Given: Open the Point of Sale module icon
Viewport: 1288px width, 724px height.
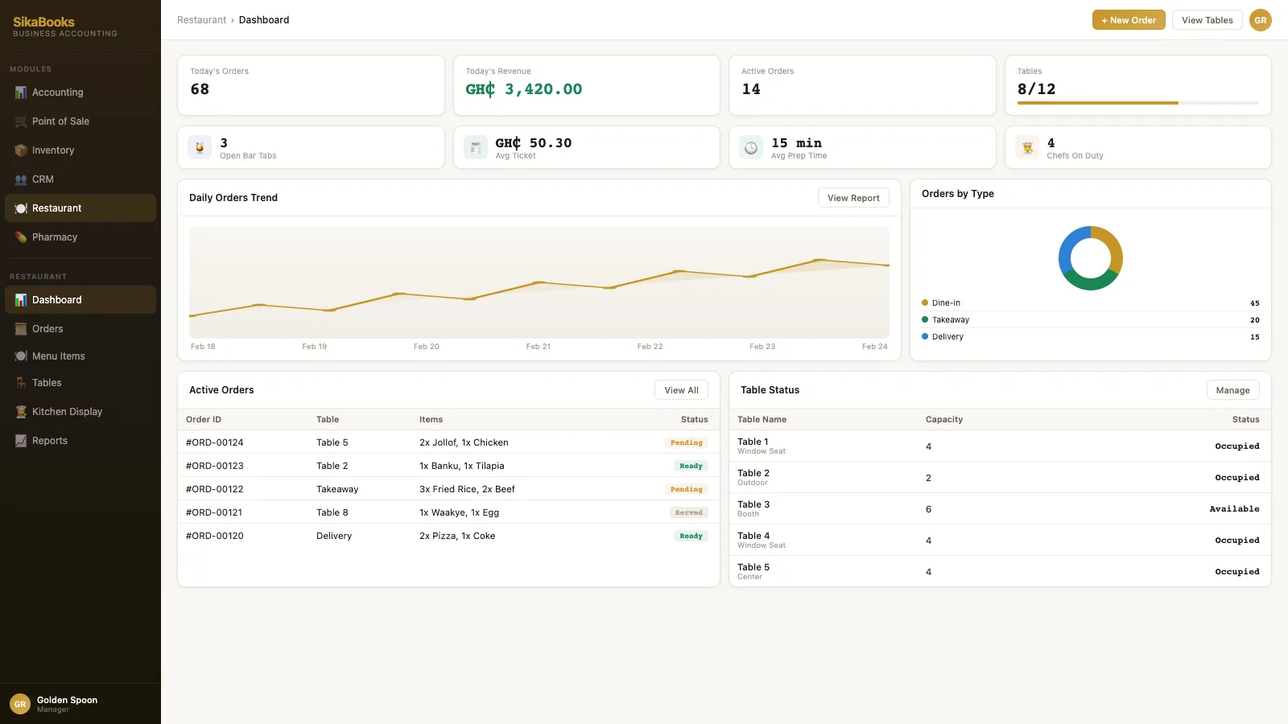Looking at the screenshot, I should [21, 121].
